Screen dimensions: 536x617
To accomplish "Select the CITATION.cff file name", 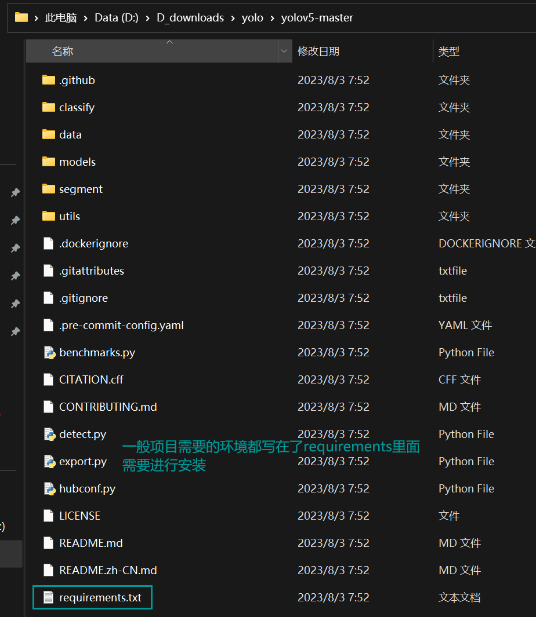I will coord(92,379).
